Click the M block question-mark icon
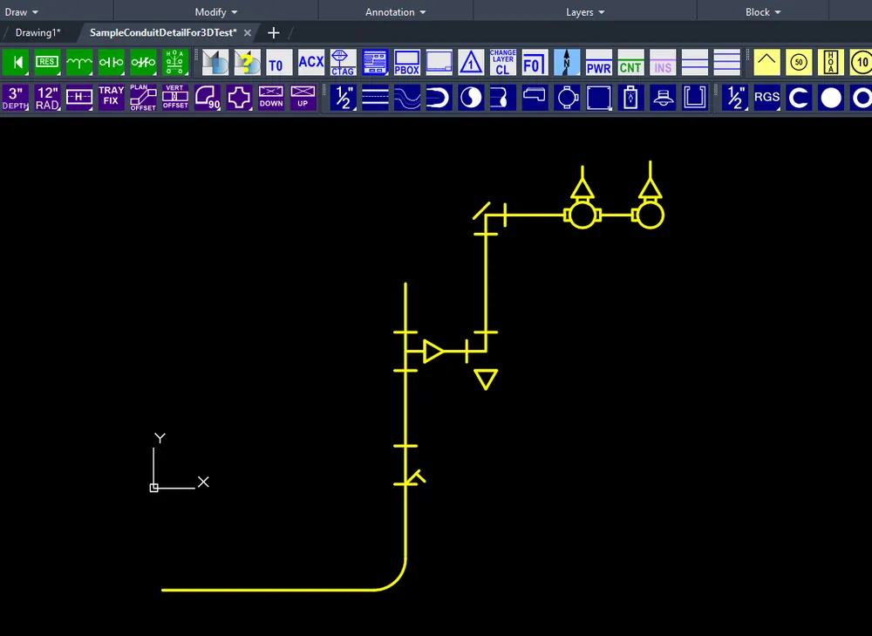872x636 pixels. pyautogui.click(x=247, y=62)
